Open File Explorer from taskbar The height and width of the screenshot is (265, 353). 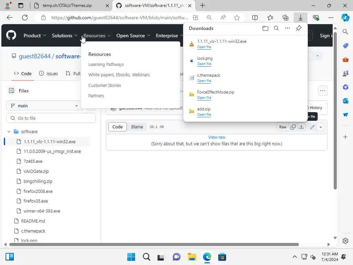click(x=192, y=257)
